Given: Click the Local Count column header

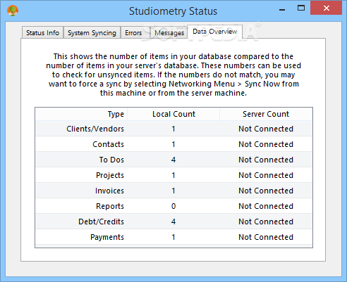Looking at the screenshot, I should 173,114.
